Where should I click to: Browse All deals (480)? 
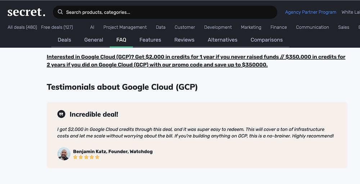pos(22,27)
